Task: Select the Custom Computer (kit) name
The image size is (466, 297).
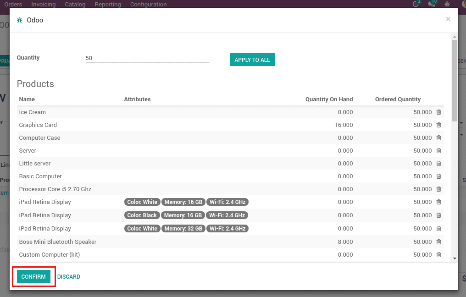Action: click(x=50, y=254)
